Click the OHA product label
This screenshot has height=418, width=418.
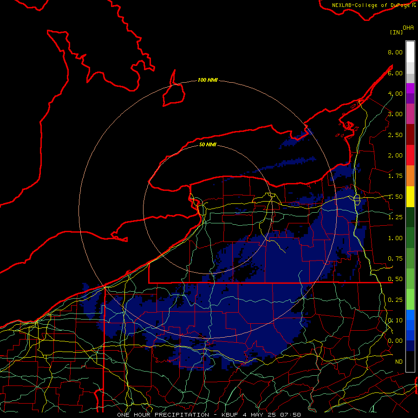tap(408, 28)
